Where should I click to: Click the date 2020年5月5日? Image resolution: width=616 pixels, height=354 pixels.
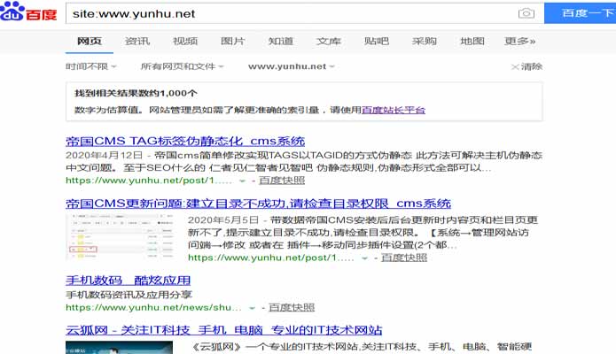coord(222,220)
